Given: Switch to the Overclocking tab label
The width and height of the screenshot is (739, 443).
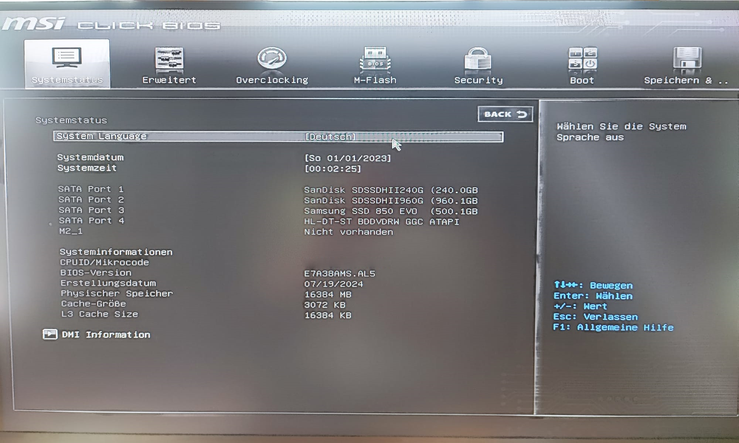Looking at the screenshot, I should (272, 80).
